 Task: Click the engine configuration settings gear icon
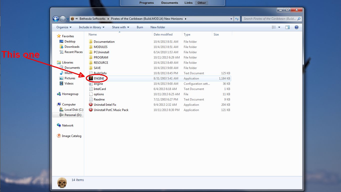coord(91,83)
